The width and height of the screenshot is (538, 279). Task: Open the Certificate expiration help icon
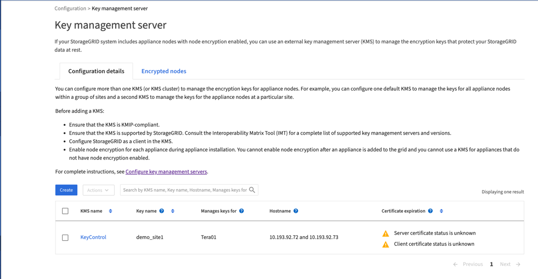click(431, 211)
